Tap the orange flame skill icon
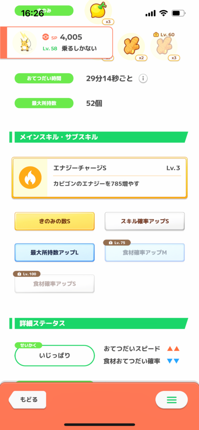The image size is (199, 430). (30, 178)
